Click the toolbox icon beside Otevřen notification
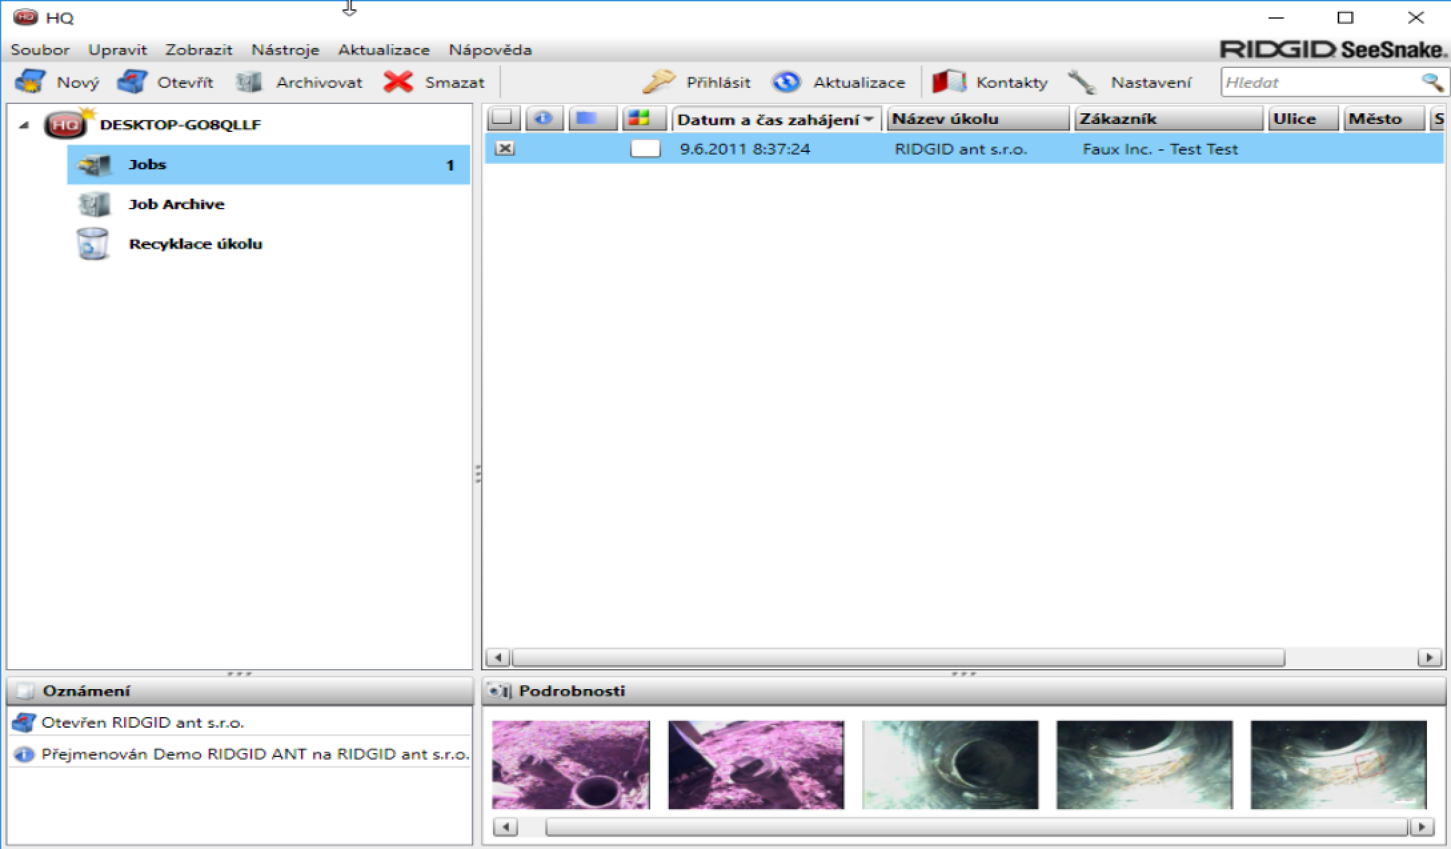Screen dimensions: 1451x849 [24, 722]
